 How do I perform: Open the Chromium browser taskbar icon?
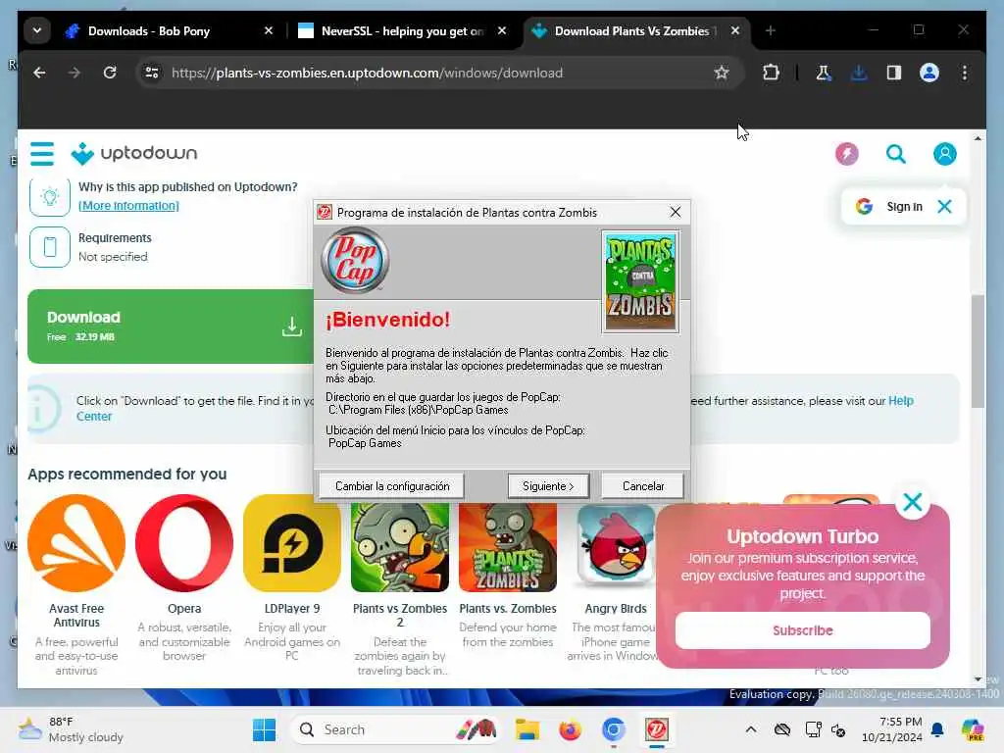click(x=613, y=729)
